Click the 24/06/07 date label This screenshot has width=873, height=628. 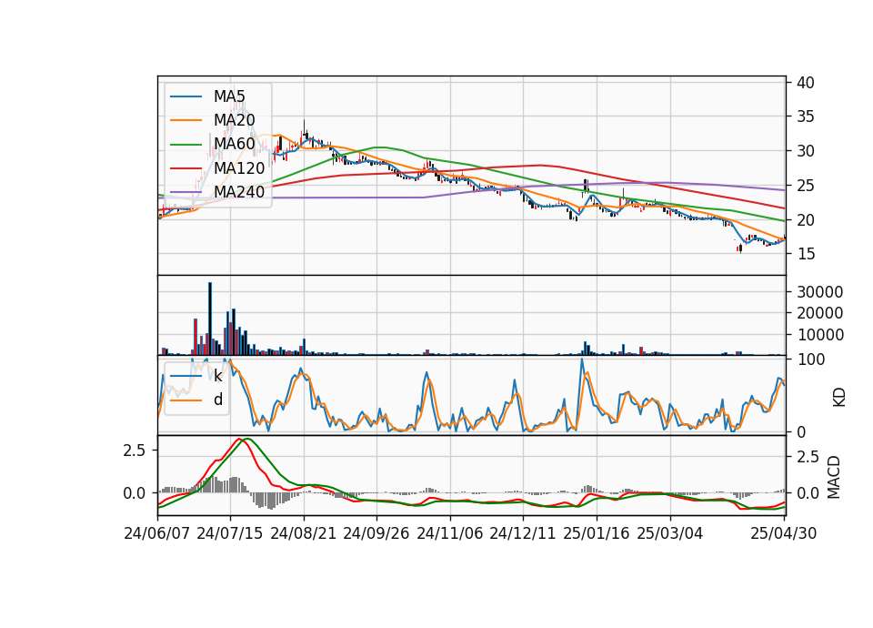coord(157,533)
